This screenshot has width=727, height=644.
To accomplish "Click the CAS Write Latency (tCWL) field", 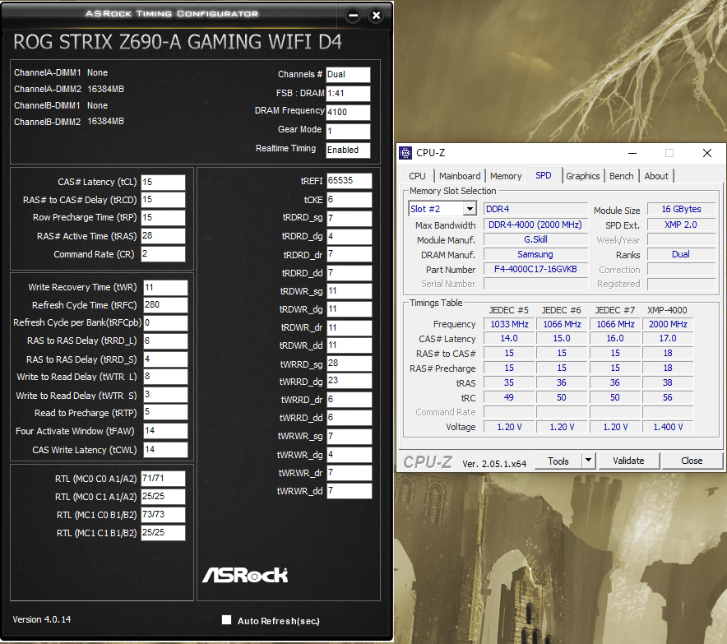I will point(165,449).
